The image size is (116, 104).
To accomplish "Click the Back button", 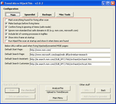I will [x=103, y=90].
